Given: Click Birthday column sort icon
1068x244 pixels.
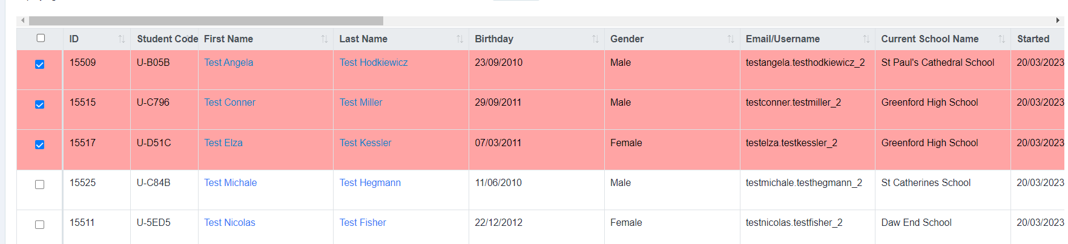Looking at the screenshot, I should [x=596, y=39].
